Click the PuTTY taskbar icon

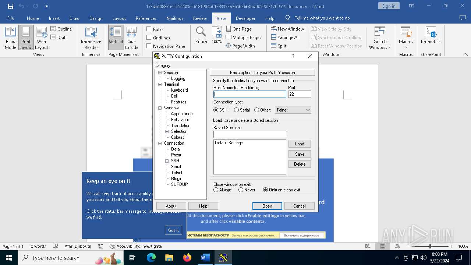click(223, 258)
